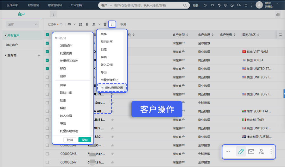Viewport: 285px width, 167px height.
Task: Open the 客户 search type dropdown
Action: point(106,5)
